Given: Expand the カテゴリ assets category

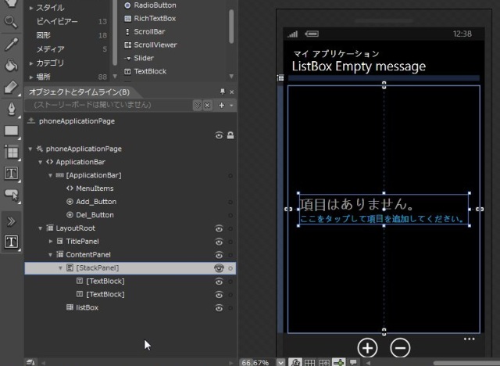Looking at the screenshot, I should click(31, 63).
